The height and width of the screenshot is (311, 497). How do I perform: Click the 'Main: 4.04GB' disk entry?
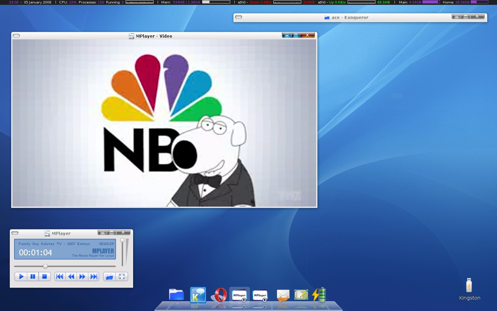[x=410, y=2]
